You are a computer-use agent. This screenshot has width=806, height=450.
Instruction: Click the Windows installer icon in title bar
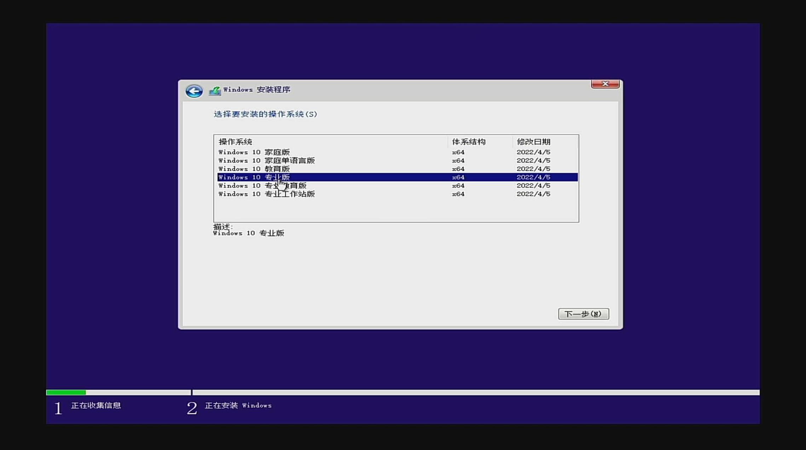[214, 90]
